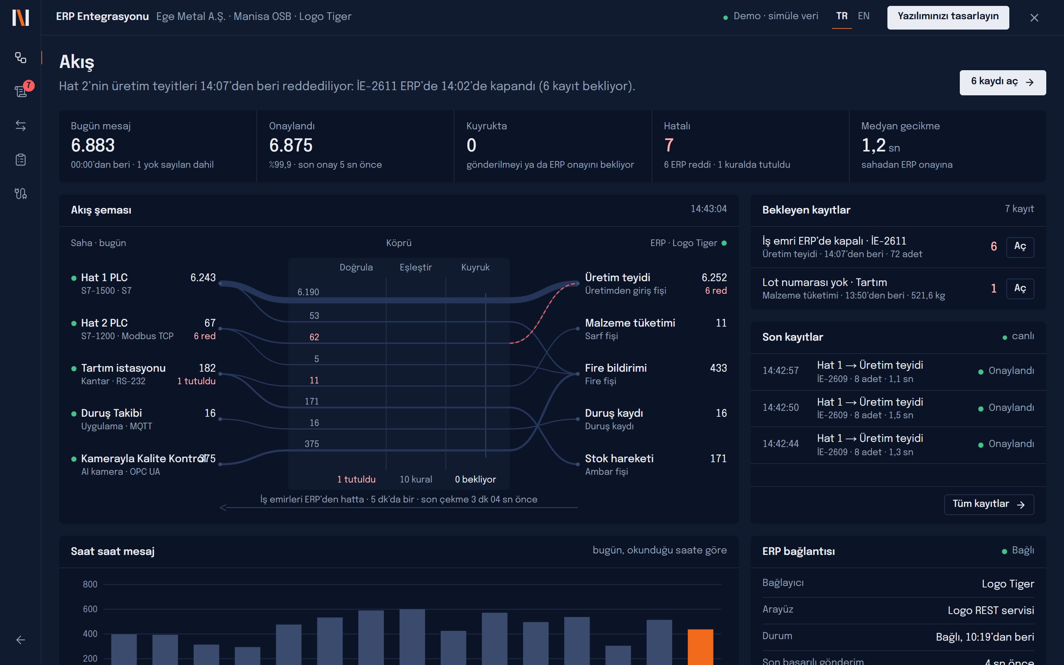Click the Eşleştir bridge column header
Image resolution: width=1064 pixels, height=665 pixels.
(x=416, y=267)
